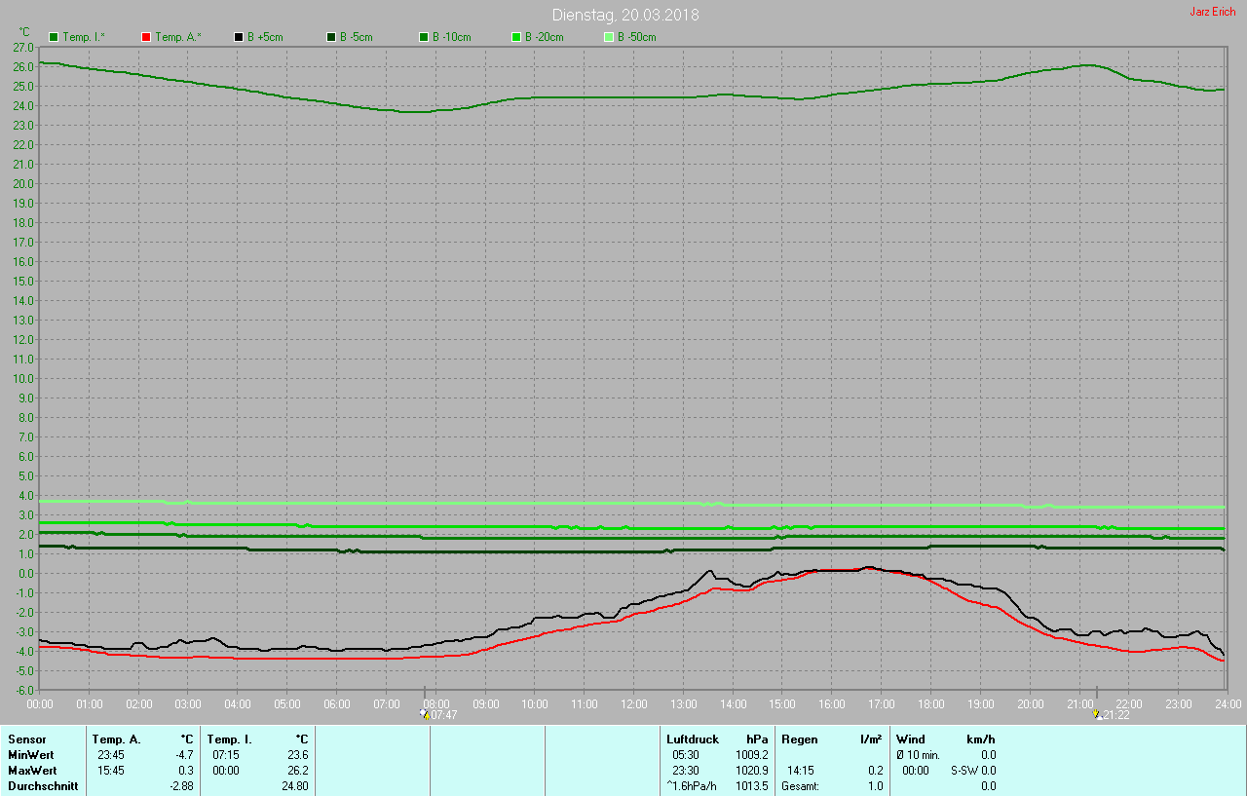
Task: Click the Regen time '14:15'
Action: click(x=800, y=771)
